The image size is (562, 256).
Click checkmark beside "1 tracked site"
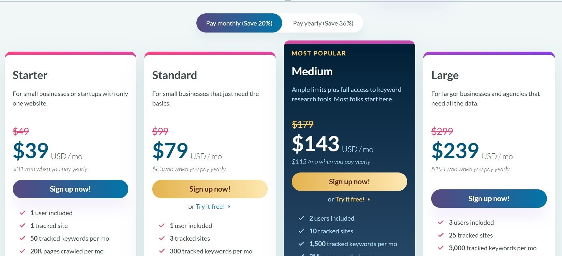pyautogui.click(x=22, y=225)
